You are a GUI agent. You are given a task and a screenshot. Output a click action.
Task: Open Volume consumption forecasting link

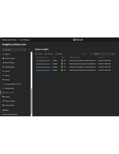pos(43,70)
